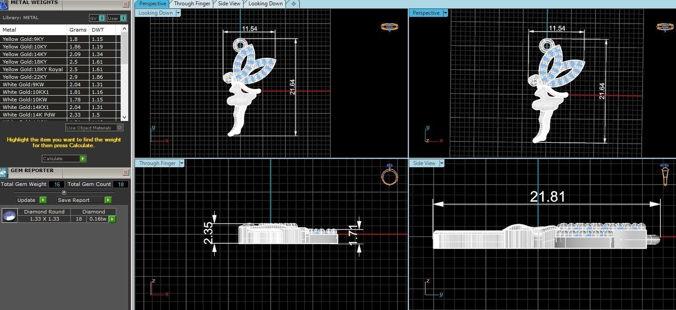
Task: Click the 0.16tw weight cell
Action: pyautogui.click(x=98, y=219)
